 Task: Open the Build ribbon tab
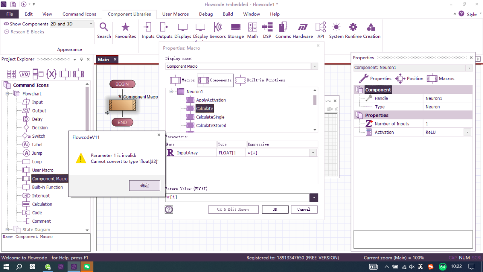point(228,14)
